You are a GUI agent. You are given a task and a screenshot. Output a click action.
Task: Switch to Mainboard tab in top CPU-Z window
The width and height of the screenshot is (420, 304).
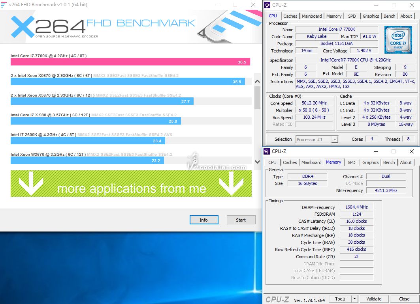point(312,16)
